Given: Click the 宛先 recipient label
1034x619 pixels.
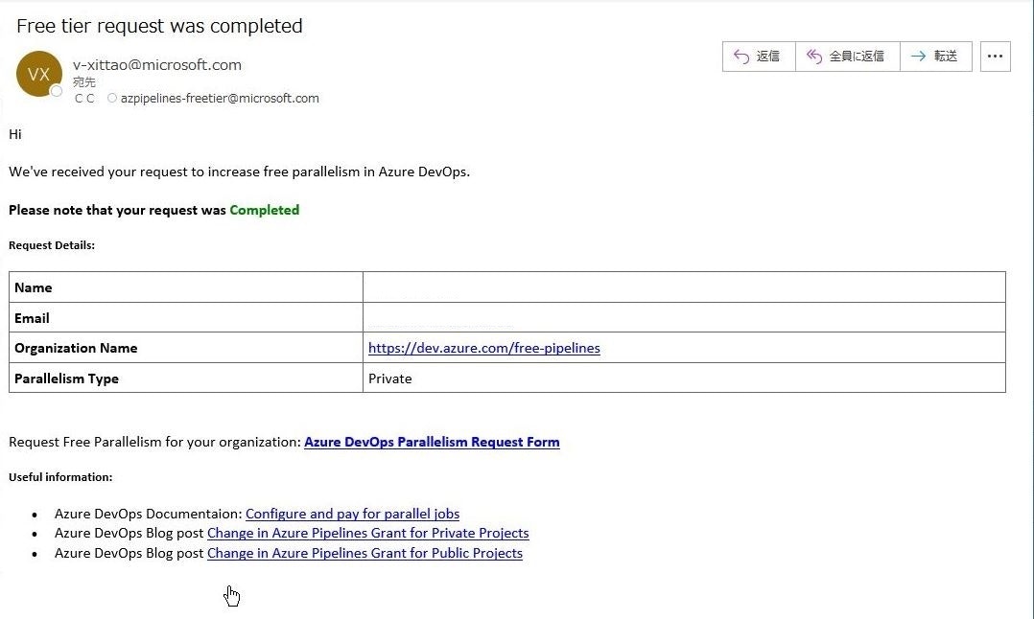Looking at the screenshot, I should pos(83,82).
